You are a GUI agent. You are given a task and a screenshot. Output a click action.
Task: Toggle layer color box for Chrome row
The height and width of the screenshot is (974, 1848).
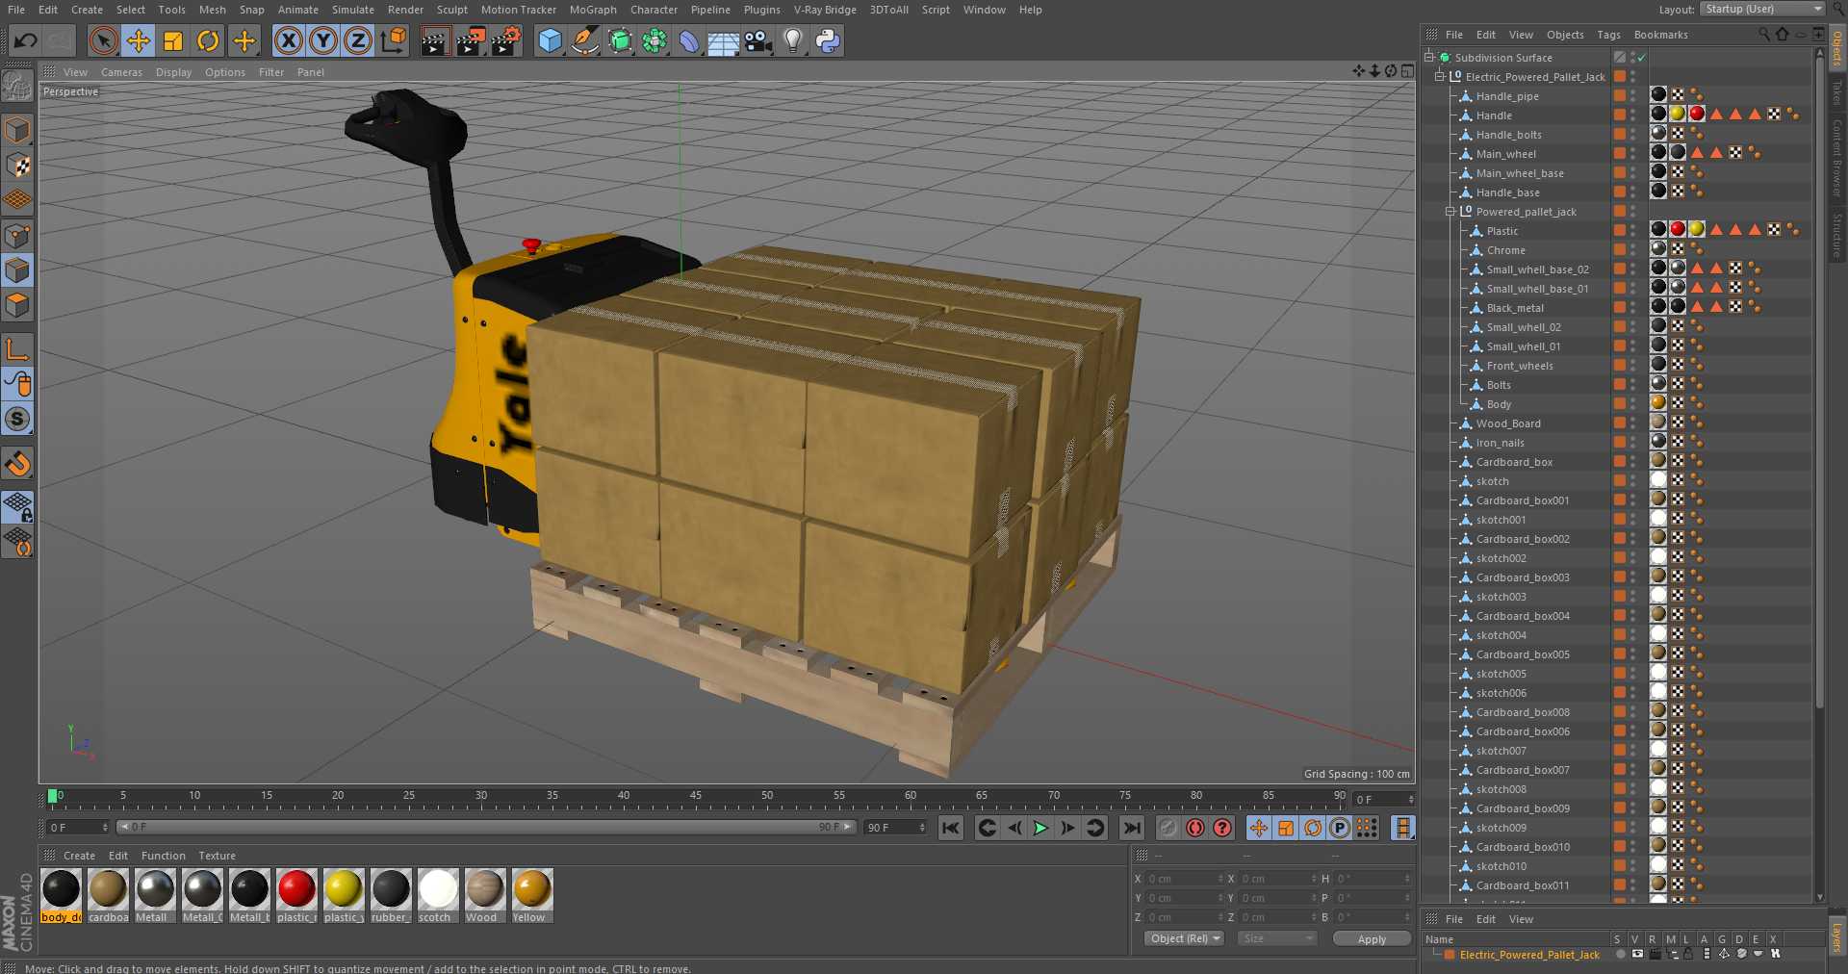point(1620,249)
